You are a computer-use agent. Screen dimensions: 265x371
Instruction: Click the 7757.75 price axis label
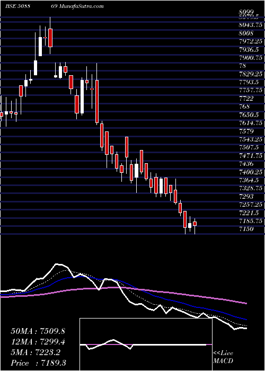[250, 90]
